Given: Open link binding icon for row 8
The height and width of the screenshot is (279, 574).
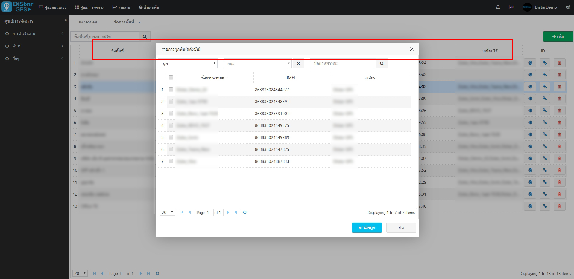Looking at the screenshot, I should point(545,146).
